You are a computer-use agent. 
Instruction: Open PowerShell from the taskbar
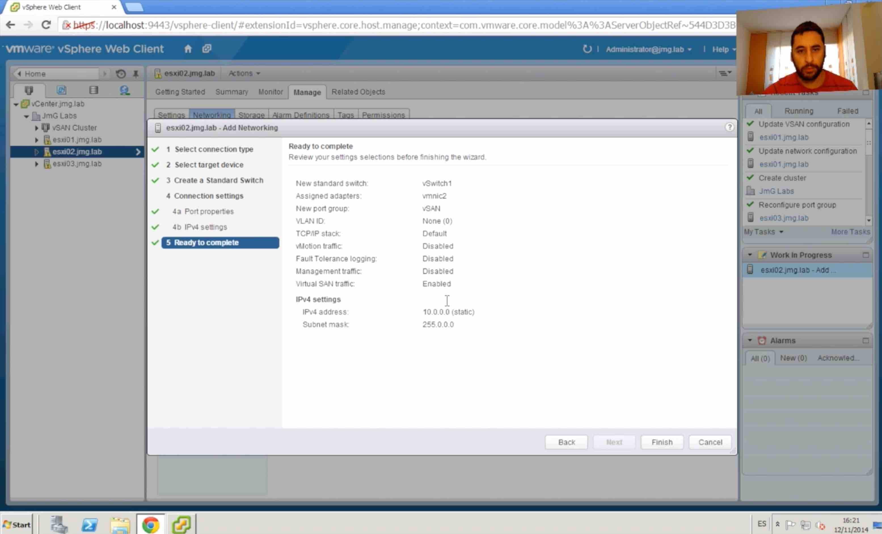tap(90, 525)
